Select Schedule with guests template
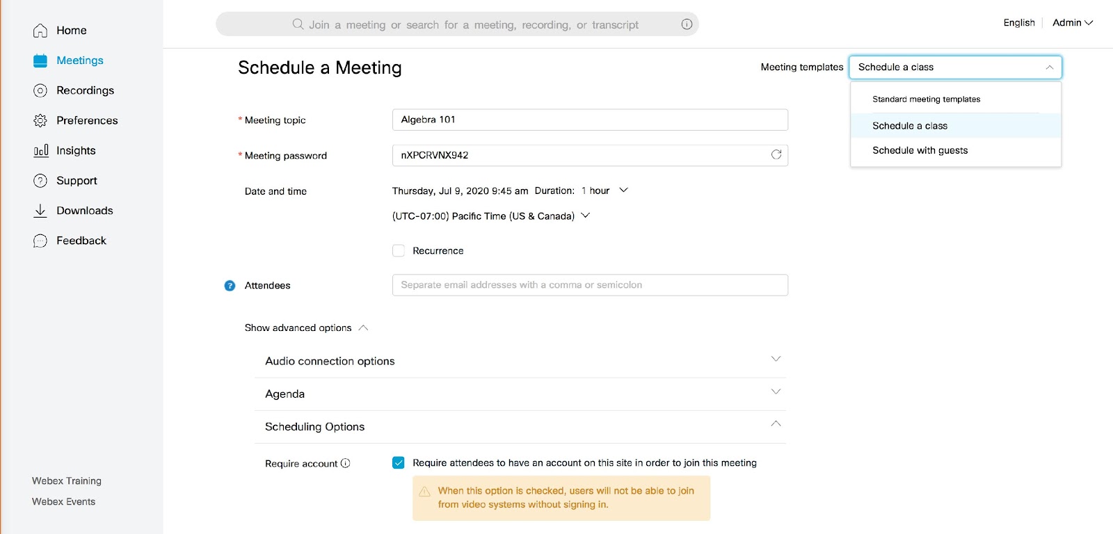 point(920,150)
